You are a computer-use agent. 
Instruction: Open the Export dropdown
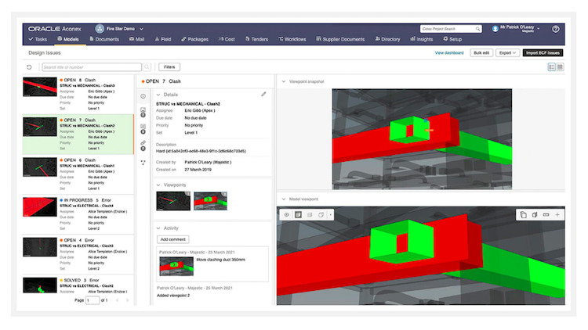(x=507, y=53)
